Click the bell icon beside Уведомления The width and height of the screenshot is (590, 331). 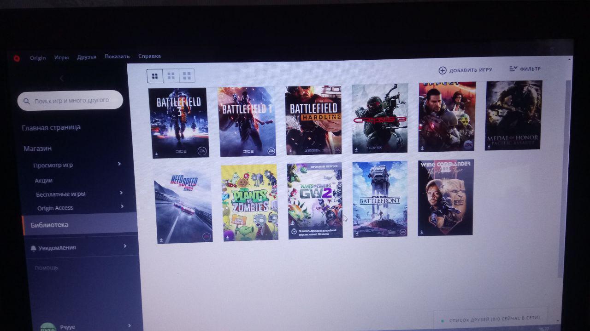pos(33,248)
